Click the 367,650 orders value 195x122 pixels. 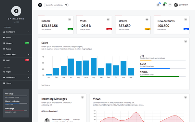124,26
